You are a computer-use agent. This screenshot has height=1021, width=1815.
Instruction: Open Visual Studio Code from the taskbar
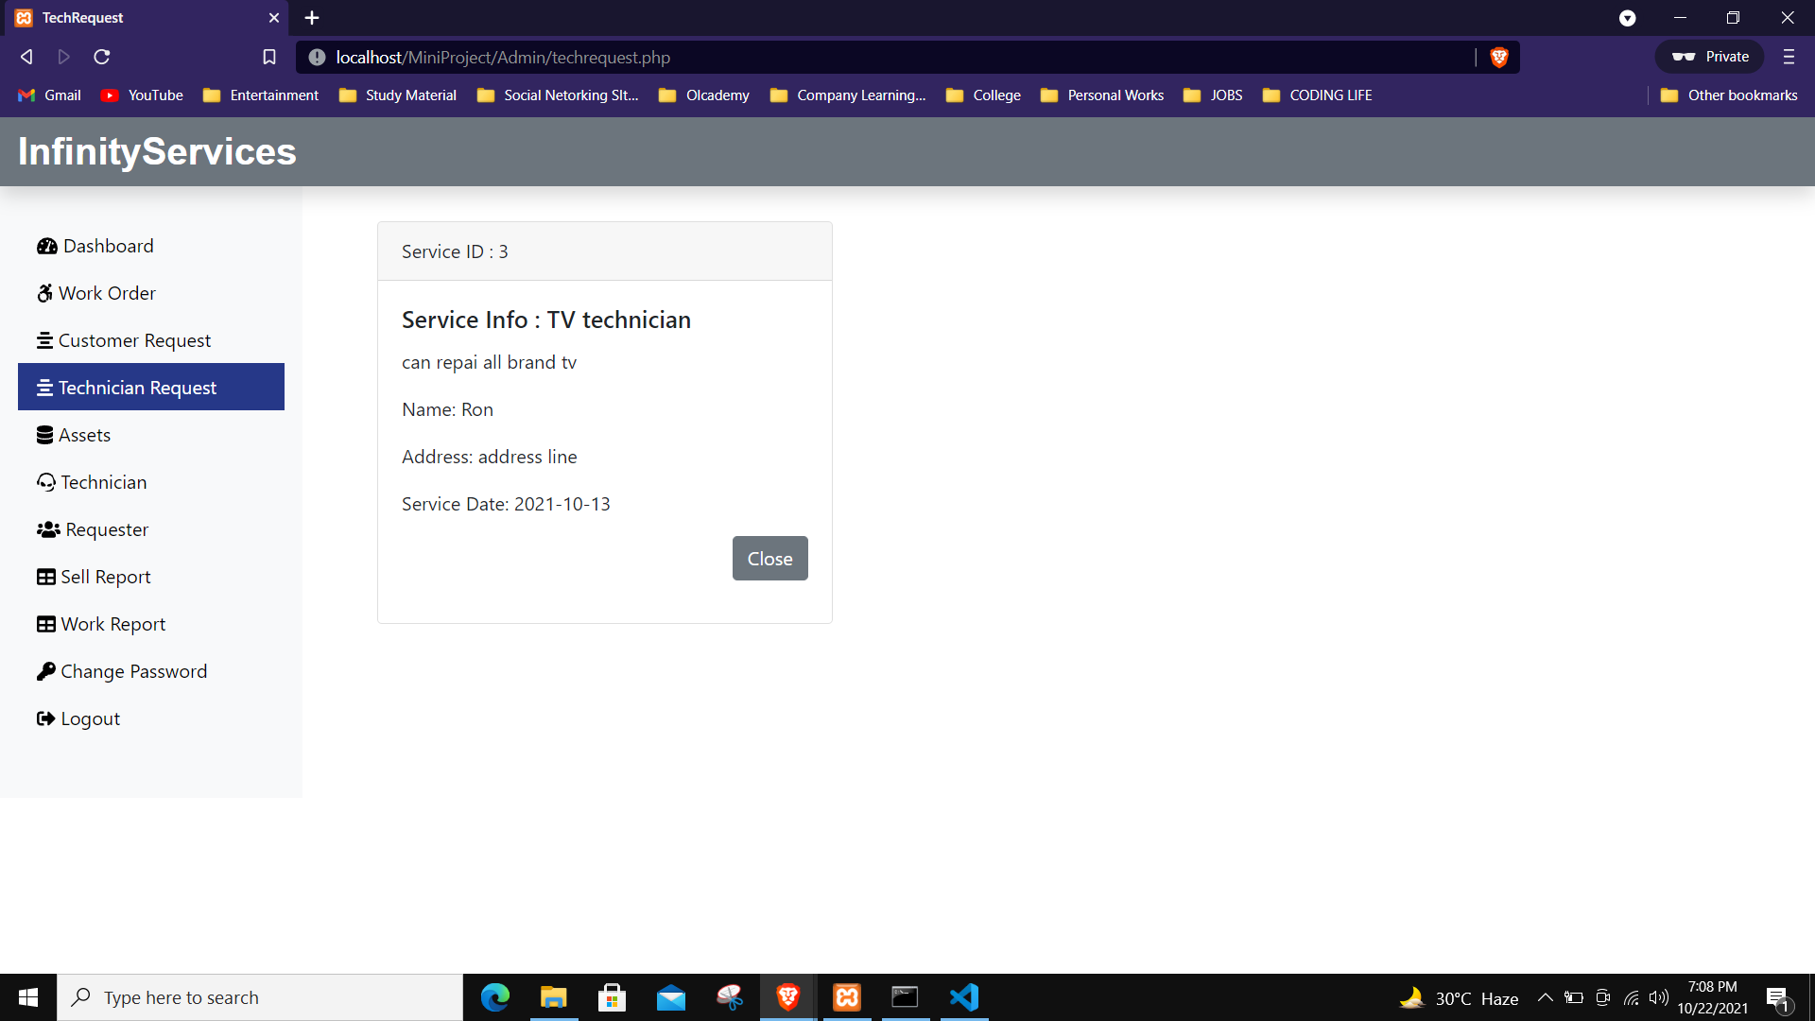(963, 996)
